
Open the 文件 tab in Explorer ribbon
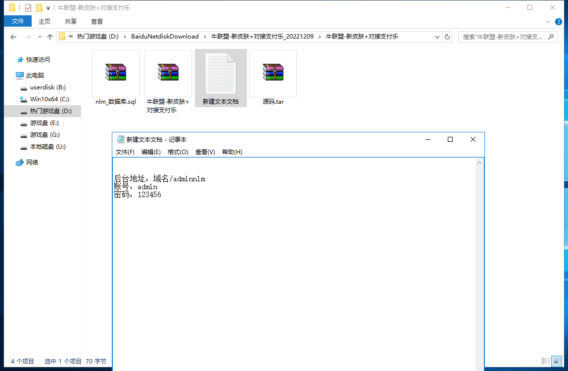pyautogui.click(x=18, y=21)
